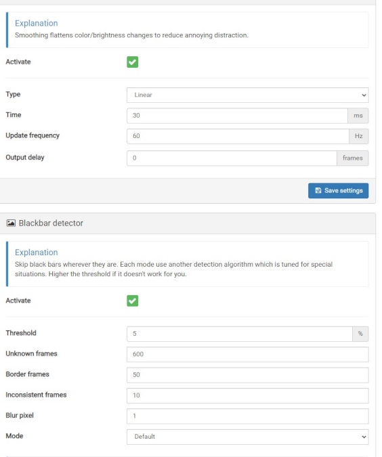Screen dimensions: 382x457
Task: Expand the blackbar Mode dropdown showing Default
Action: [x=248, y=437]
